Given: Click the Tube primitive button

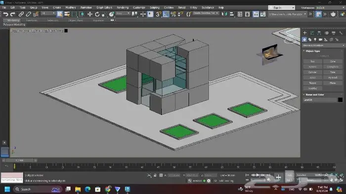Looking at the screenshot, I should click(x=333, y=72).
